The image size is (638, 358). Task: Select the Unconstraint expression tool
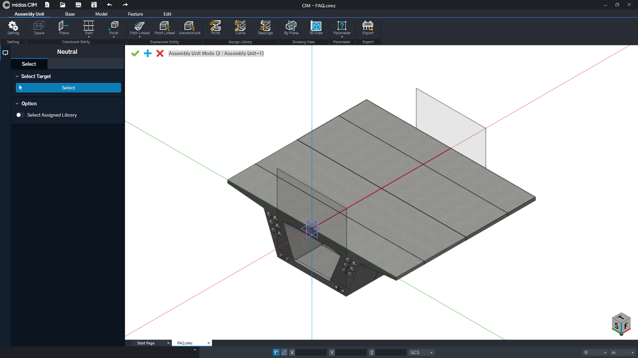(189, 28)
